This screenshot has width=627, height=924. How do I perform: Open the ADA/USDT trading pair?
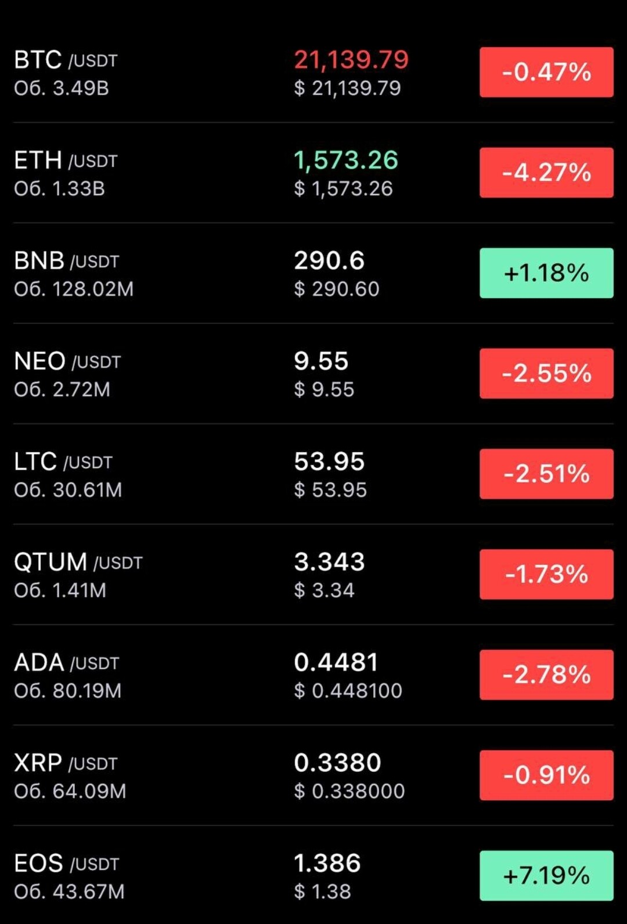[313, 675]
